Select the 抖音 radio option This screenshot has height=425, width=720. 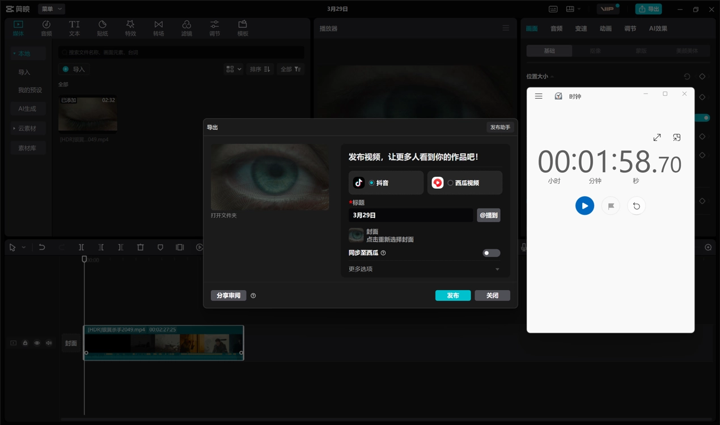[x=371, y=183]
